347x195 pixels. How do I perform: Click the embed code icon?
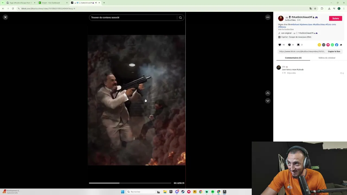[x=324, y=45]
